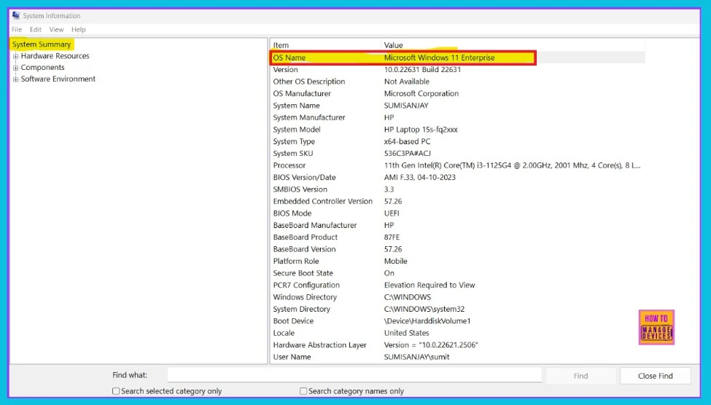The width and height of the screenshot is (711, 405).
Task: Select the BIOS Version/Date row
Action: coord(457,177)
